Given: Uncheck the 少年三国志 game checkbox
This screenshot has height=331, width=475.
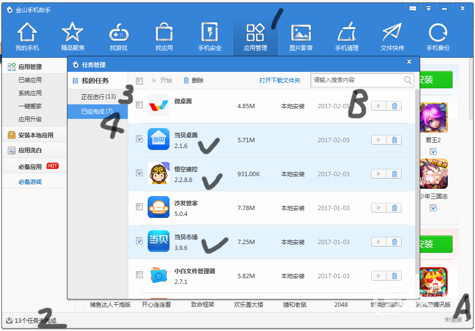Looking at the screenshot, I should click(434, 208).
